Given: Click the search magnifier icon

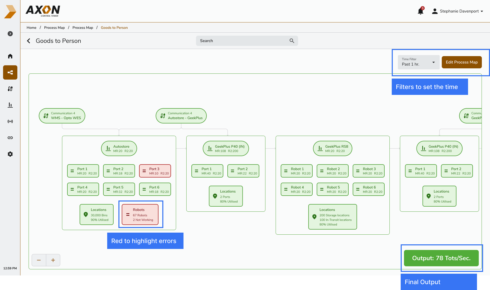Looking at the screenshot, I should pyautogui.click(x=292, y=41).
